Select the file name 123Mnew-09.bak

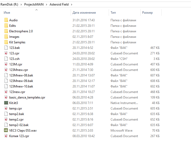[21, 81]
